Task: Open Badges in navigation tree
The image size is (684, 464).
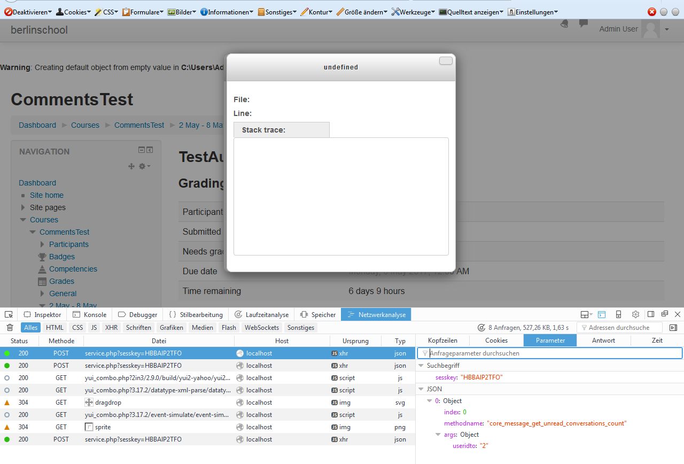Action: pos(62,257)
